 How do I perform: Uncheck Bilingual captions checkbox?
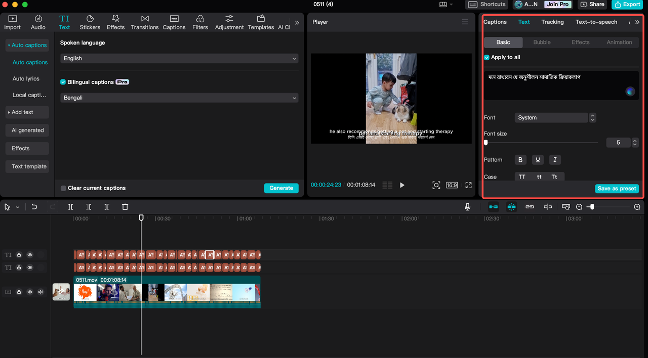coord(63,82)
